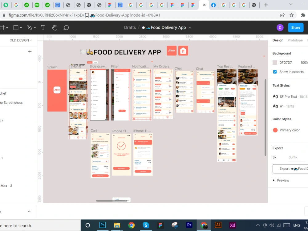Screen dimensions: 308x231
Task: Open the shape tool dropdown arrow
Action: pos(20,27)
